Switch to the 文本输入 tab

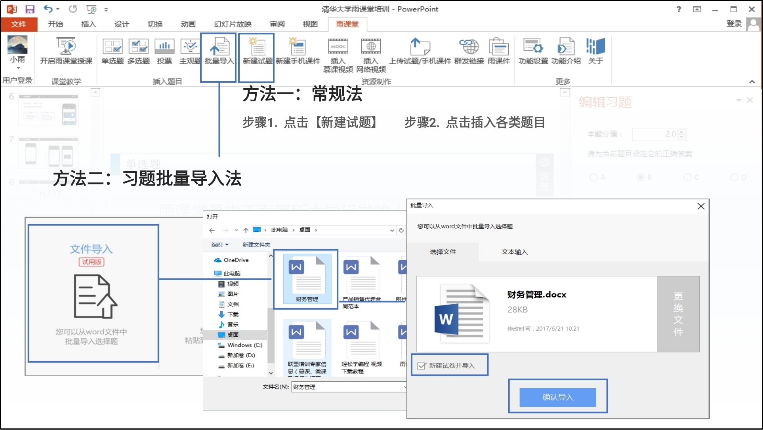coord(514,252)
